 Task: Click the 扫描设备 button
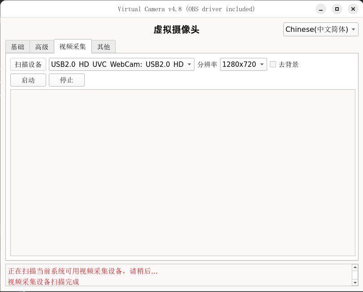28,65
